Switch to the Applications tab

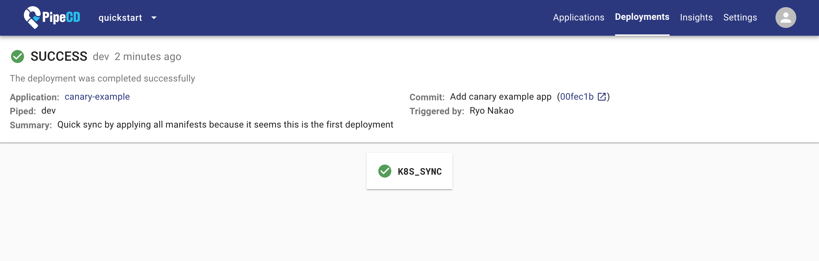coord(579,17)
